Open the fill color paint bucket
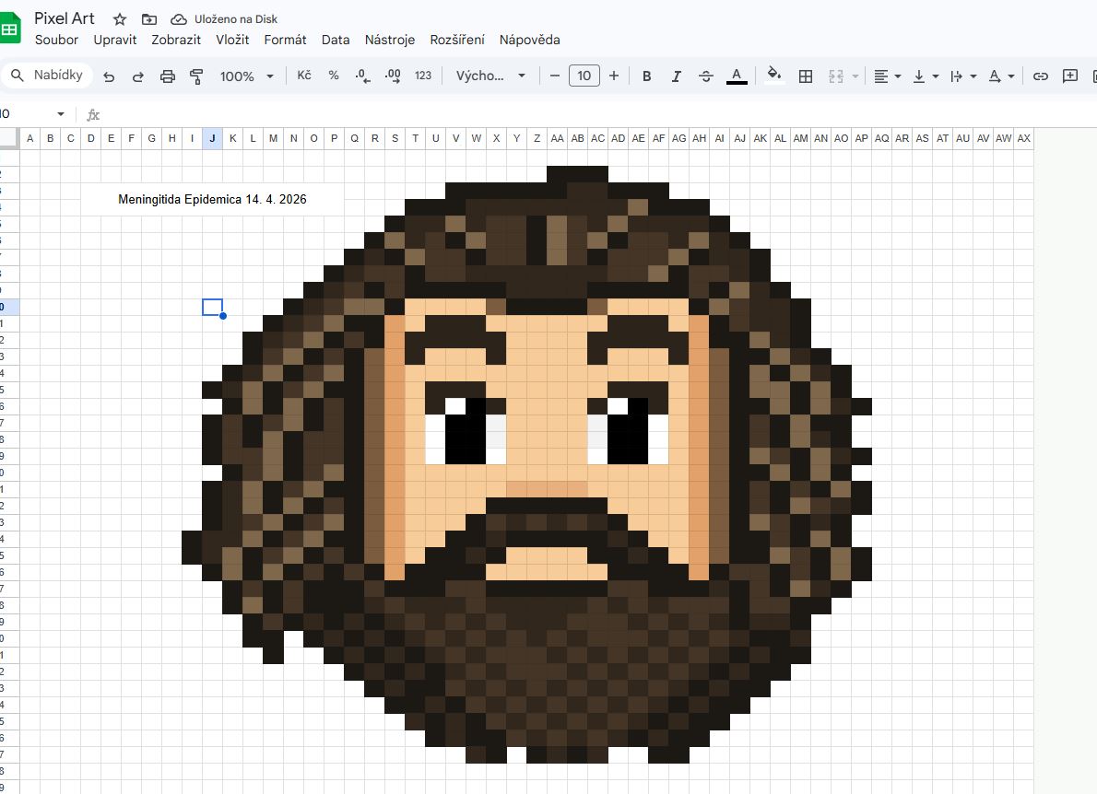 click(x=774, y=76)
